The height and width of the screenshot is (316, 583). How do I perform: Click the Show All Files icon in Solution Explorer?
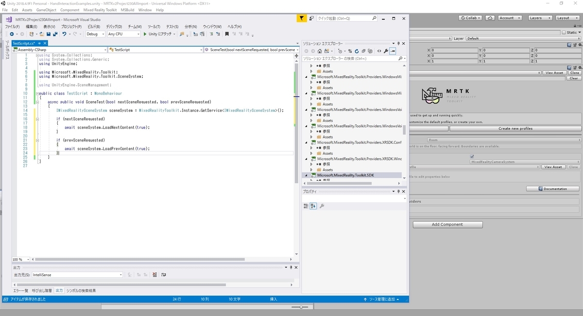tap(370, 51)
